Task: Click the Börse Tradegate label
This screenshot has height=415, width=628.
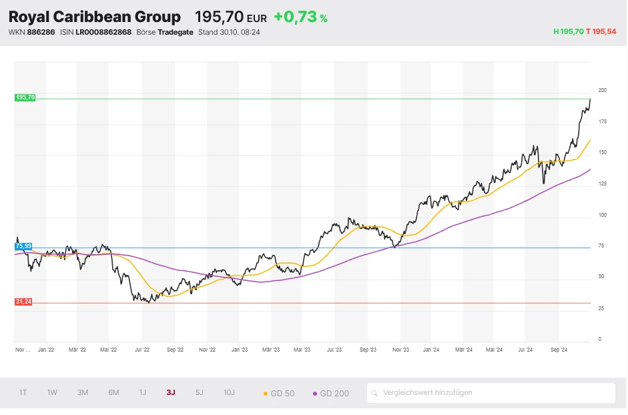Action: tap(164, 32)
